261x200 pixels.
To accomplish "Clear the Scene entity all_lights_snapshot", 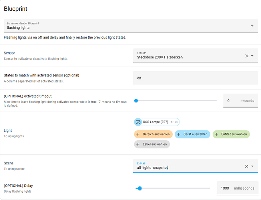I will coord(247,166).
